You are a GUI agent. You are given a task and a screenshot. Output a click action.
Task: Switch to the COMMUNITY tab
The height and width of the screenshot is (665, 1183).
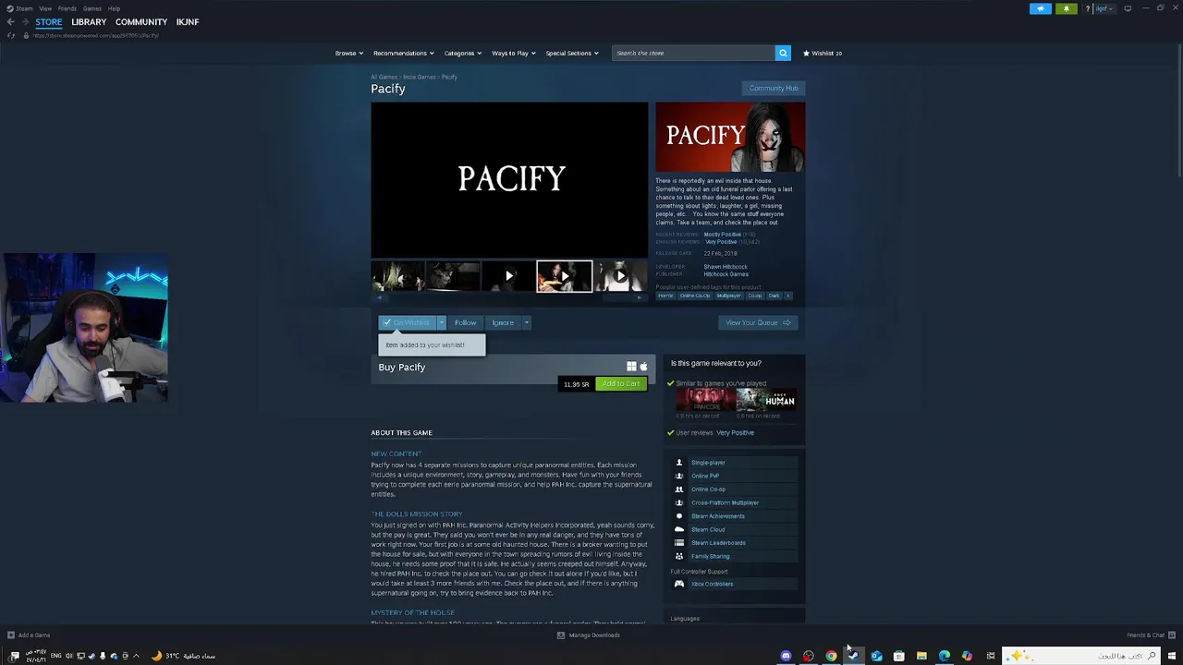click(141, 22)
